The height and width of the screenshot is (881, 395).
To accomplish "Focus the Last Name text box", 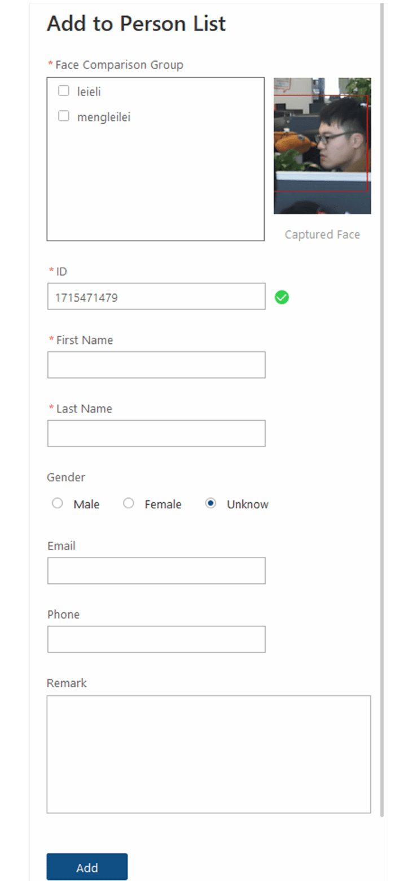I will 156,433.
